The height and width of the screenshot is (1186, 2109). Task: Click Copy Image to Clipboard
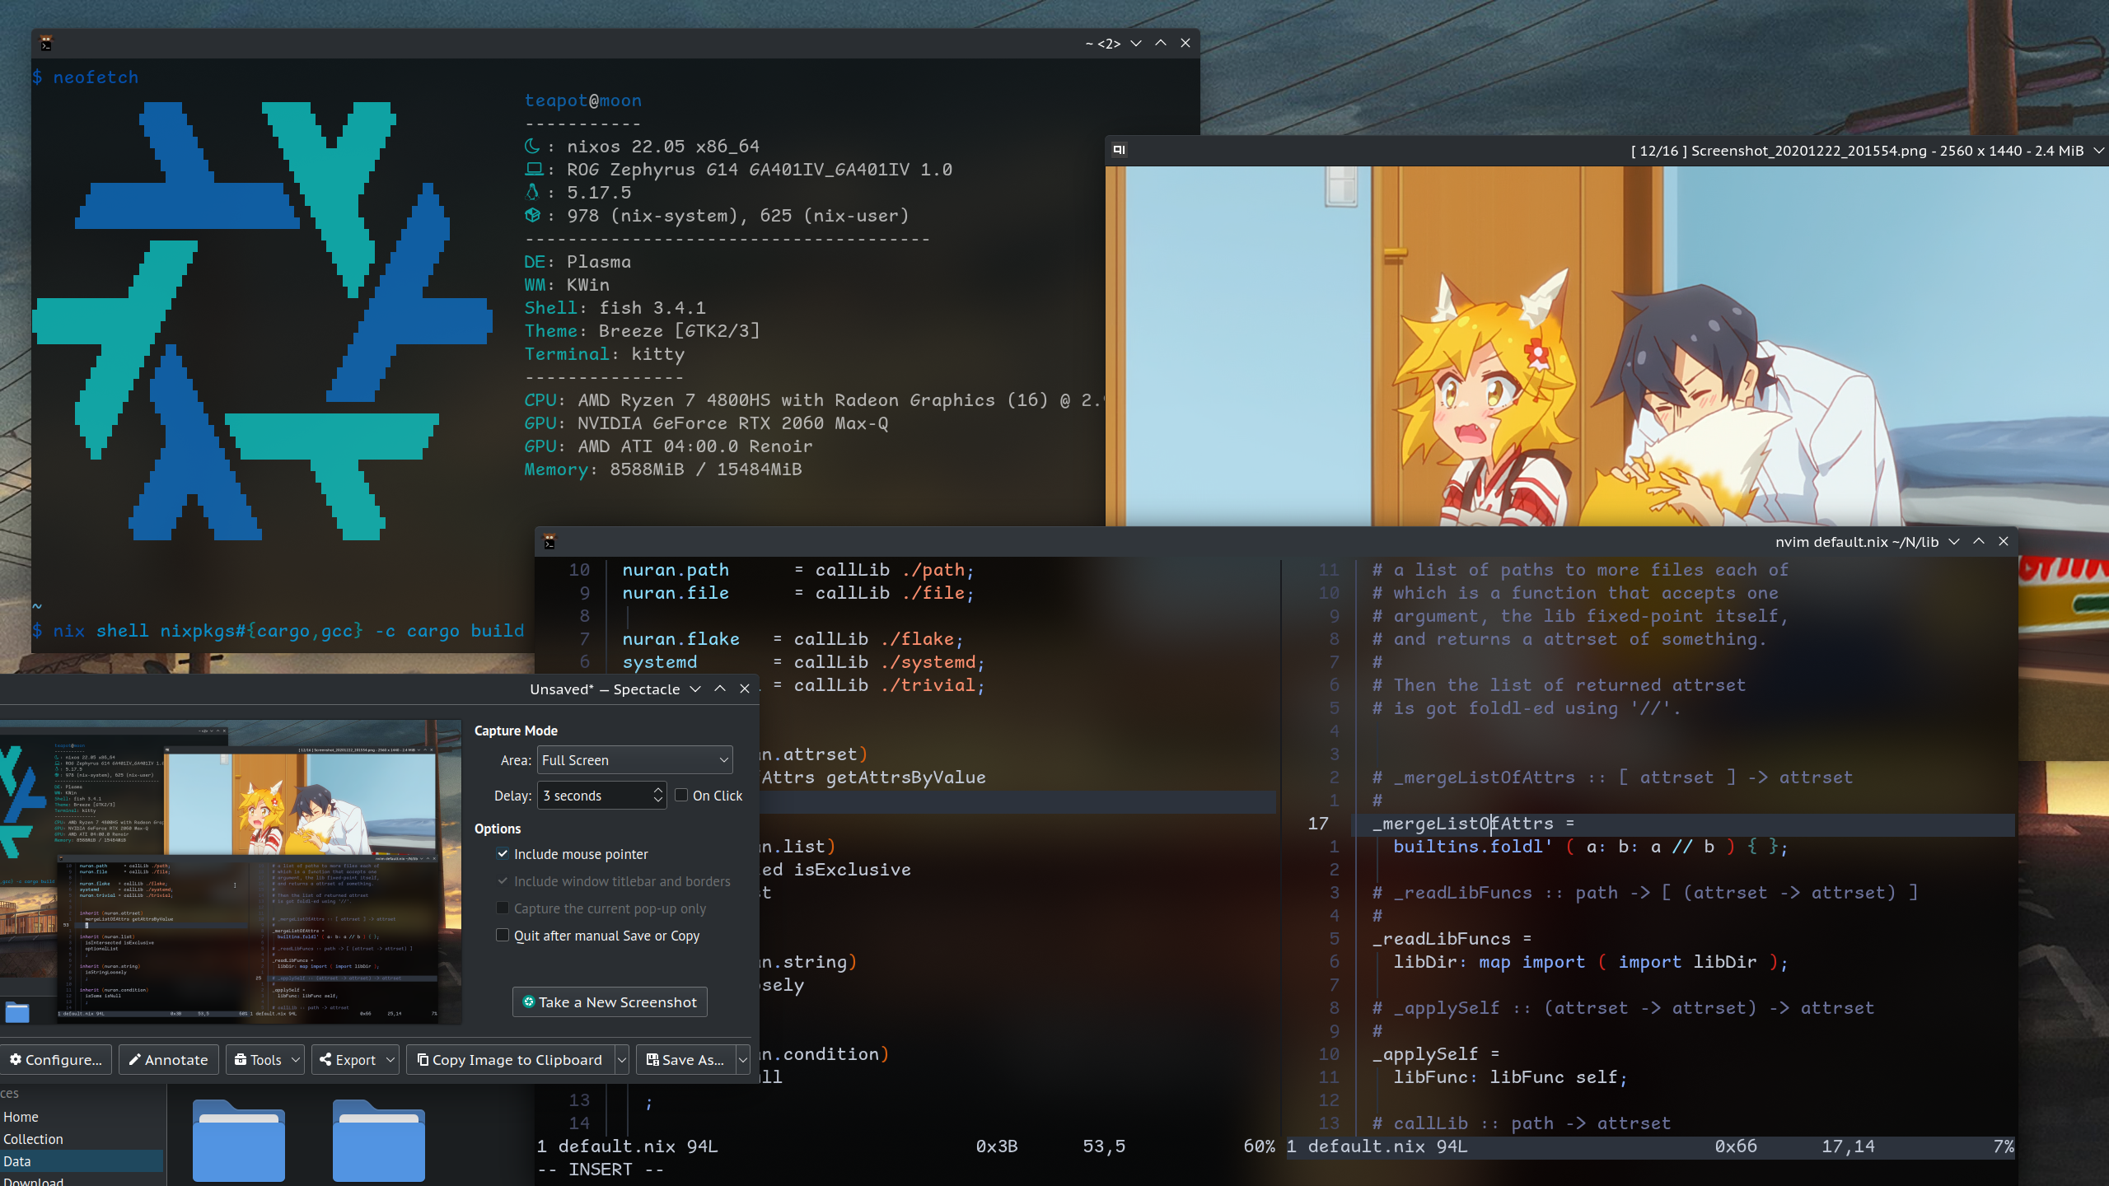511,1060
